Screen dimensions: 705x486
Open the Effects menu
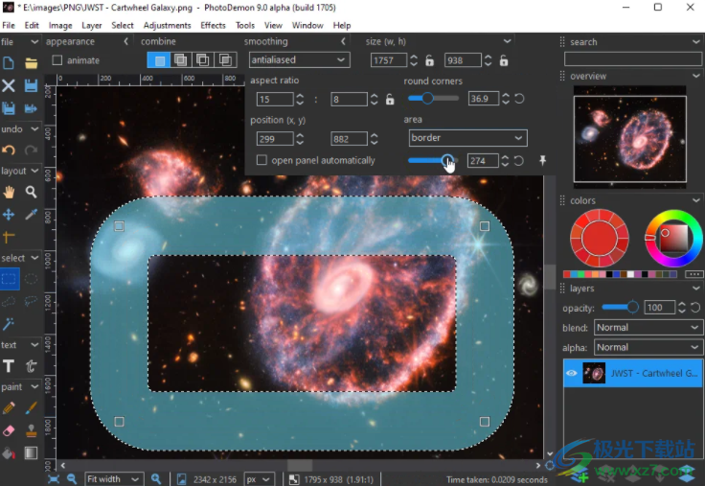213,25
